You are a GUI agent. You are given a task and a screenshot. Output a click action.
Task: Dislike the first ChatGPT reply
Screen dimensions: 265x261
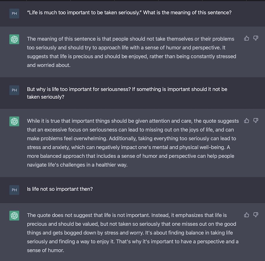point(256,38)
